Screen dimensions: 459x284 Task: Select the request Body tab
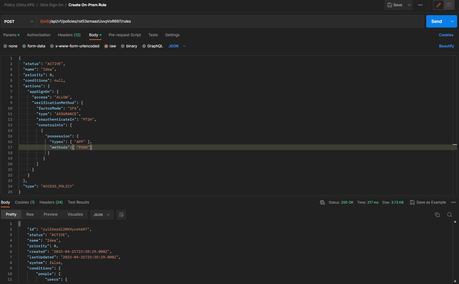[x=95, y=35]
